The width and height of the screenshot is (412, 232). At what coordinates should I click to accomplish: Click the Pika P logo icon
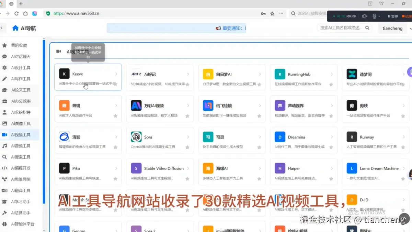[x=64, y=168]
